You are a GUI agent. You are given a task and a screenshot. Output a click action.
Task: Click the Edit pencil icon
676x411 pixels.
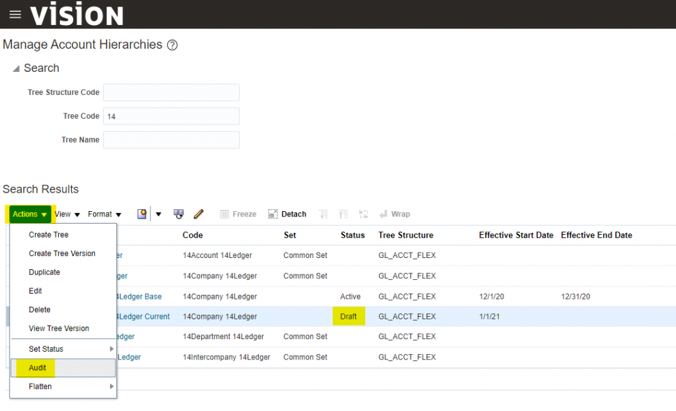tap(198, 214)
